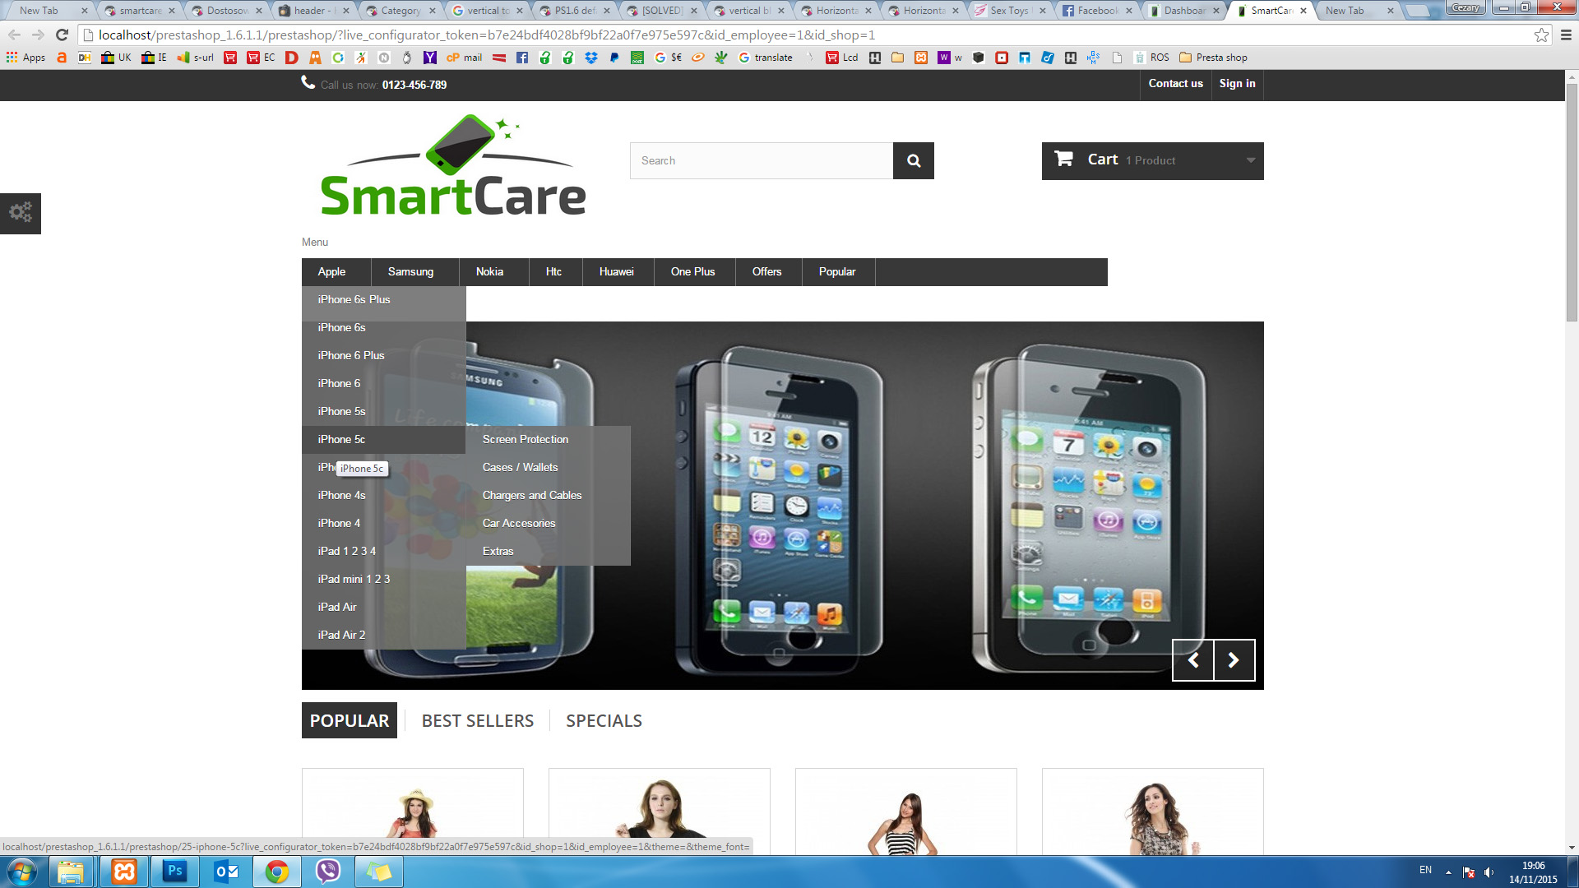The width and height of the screenshot is (1579, 888).
Task: Show the next slider image
Action: pos(1234,659)
